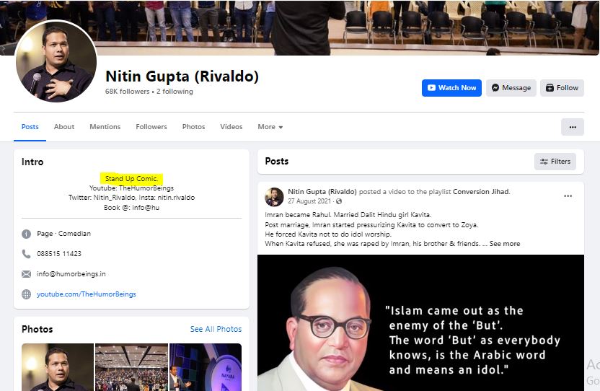The width and height of the screenshot is (600, 391).
Task: Click the phone icon in Intro
Action: (26, 253)
